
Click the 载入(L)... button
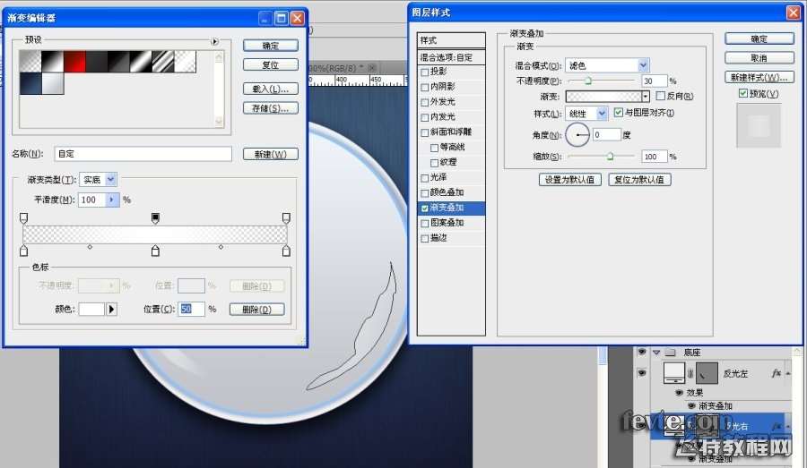[x=270, y=89]
